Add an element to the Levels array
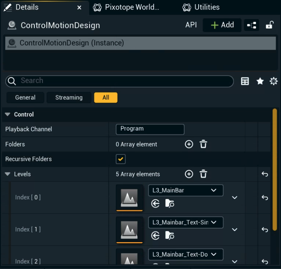 [x=189, y=174]
